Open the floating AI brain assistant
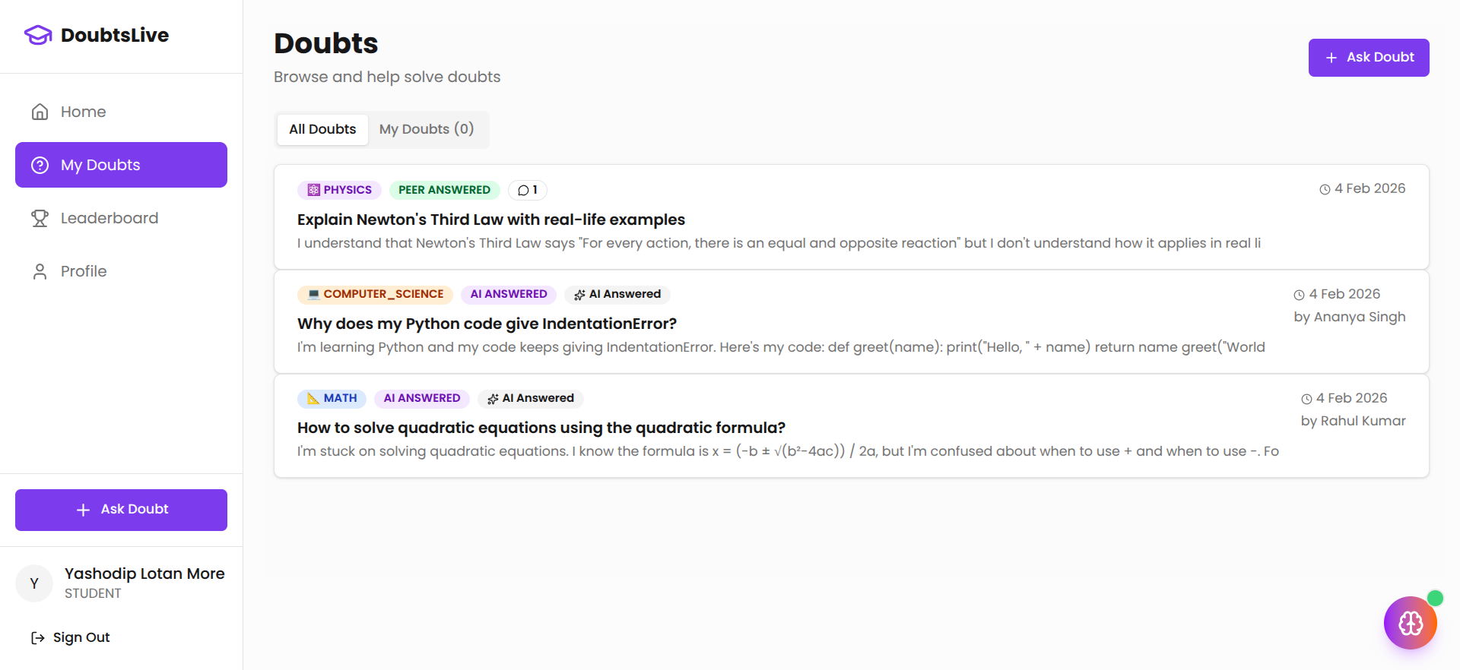1460x670 pixels. coord(1410,623)
